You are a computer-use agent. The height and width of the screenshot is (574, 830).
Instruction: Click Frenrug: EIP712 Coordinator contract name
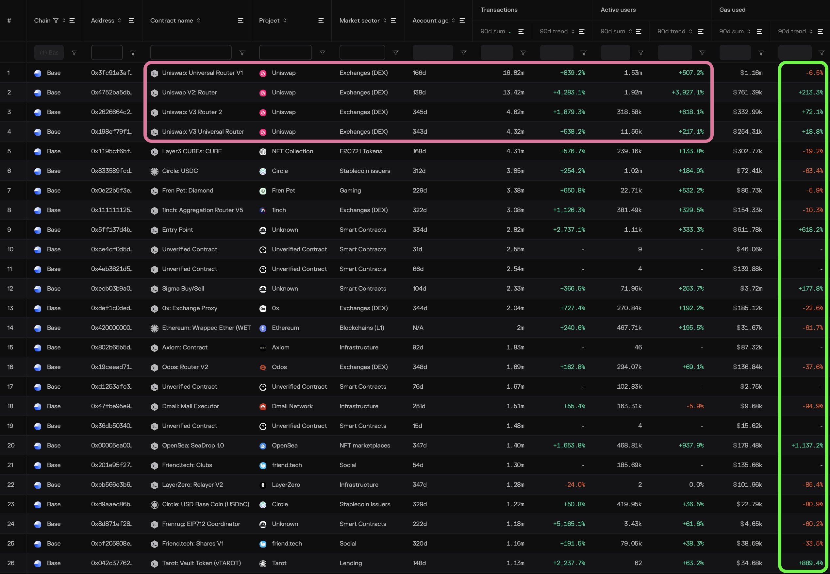[201, 524]
